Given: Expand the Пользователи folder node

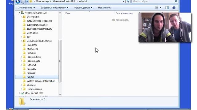Looking at the screenshot, I should (21, 89).
